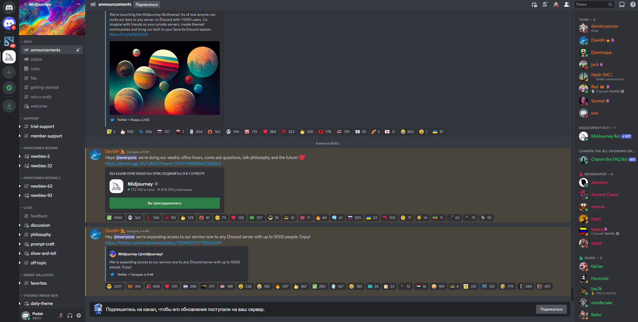638x322 pixels.
Task: Open MidJourney Bot in the member list
Action: [x=604, y=136]
